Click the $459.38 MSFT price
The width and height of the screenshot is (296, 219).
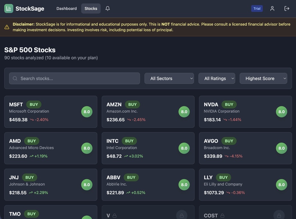point(18,120)
